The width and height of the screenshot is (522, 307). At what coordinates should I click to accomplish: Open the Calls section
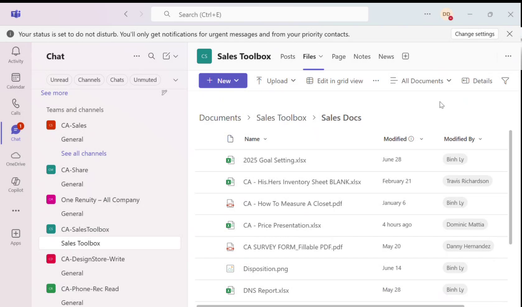pos(16,107)
